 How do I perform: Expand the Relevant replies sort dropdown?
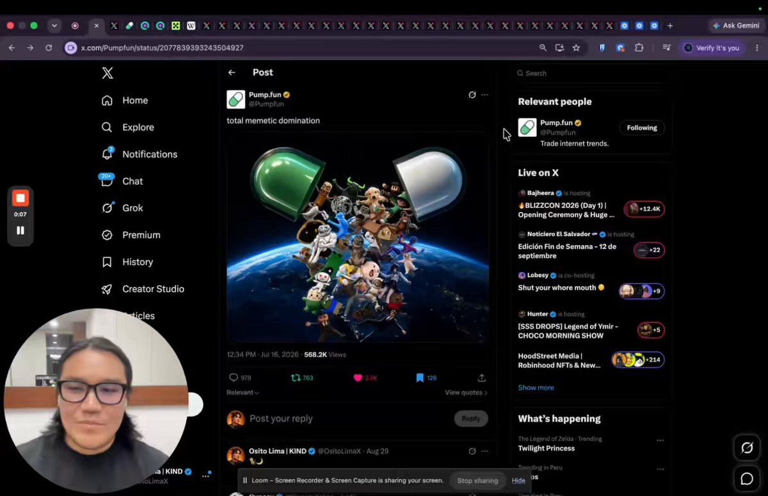243,392
